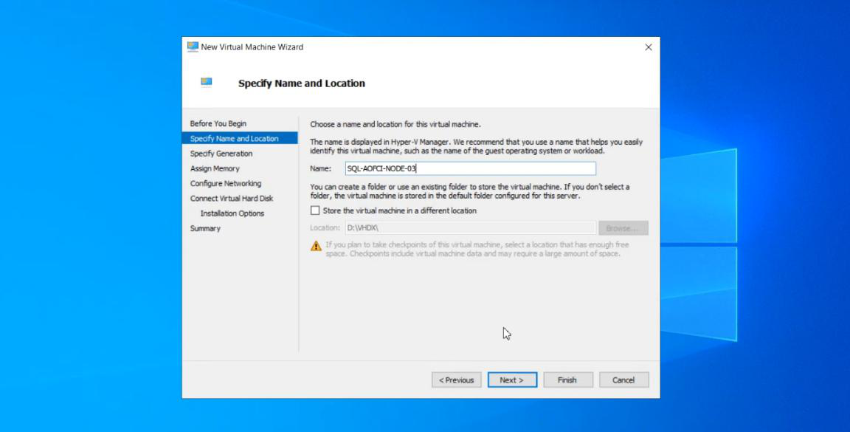Viewport: 850px width, 432px height.
Task: Cancel the wizard
Action: point(624,380)
